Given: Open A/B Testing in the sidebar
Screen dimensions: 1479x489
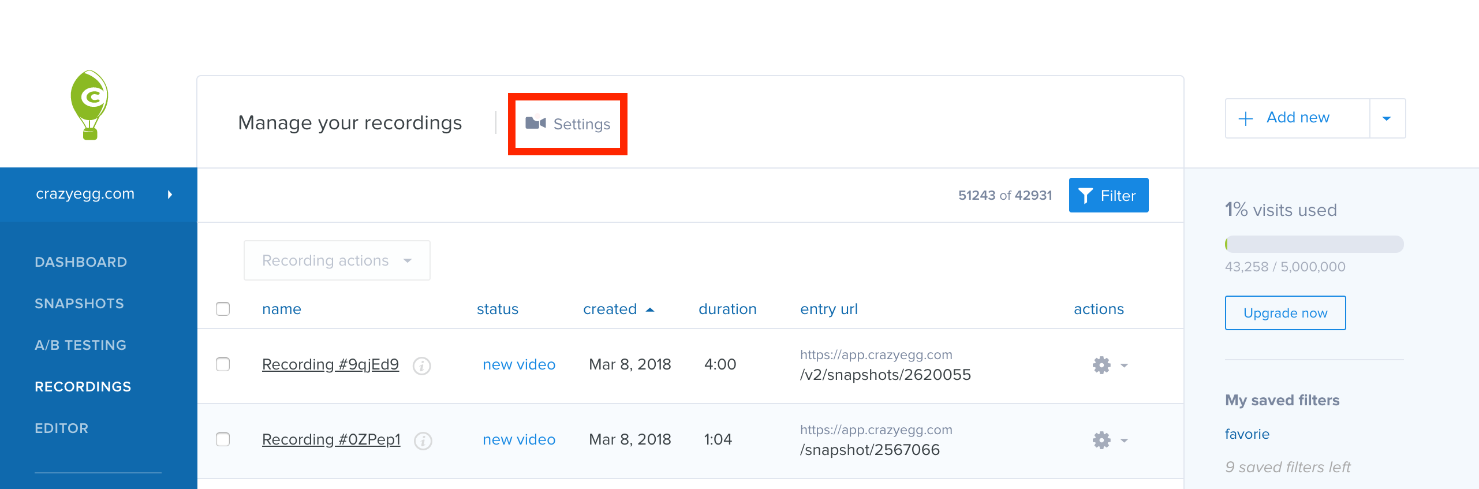Looking at the screenshot, I should (x=80, y=345).
